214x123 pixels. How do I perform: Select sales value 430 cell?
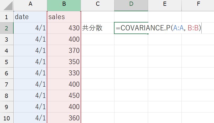click(x=64, y=28)
